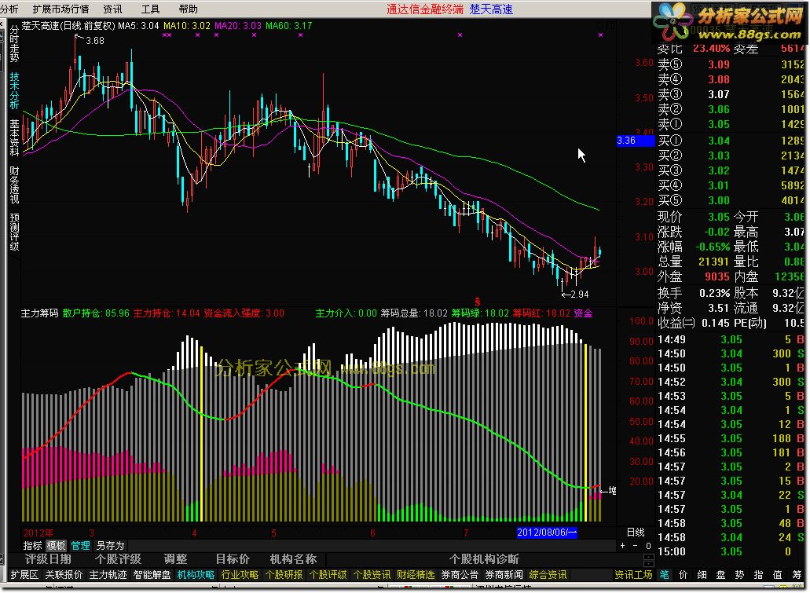Click the 个股评级 column header

pyautogui.click(x=119, y=559)
